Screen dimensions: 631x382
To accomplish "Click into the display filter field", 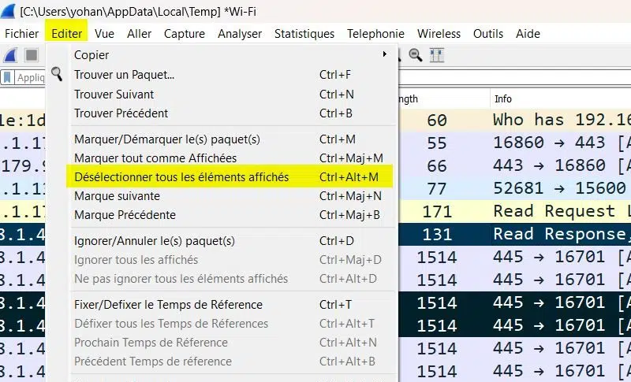I will (515, 77).
